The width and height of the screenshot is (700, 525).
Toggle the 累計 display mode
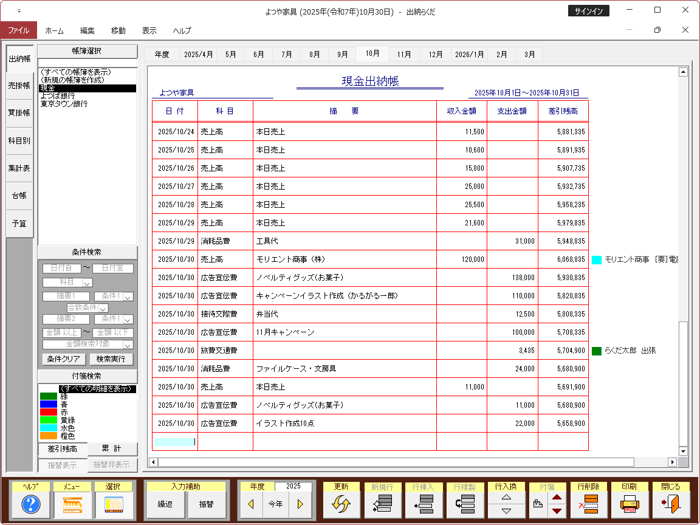tap(112, 448)
